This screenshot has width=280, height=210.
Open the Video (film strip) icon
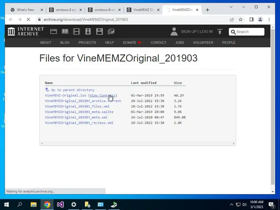coord(77,31)
